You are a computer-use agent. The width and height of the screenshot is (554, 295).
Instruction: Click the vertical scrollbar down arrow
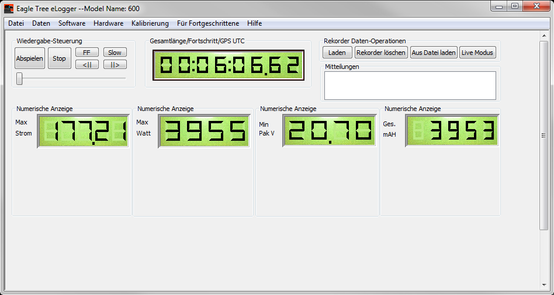[543, 284]
